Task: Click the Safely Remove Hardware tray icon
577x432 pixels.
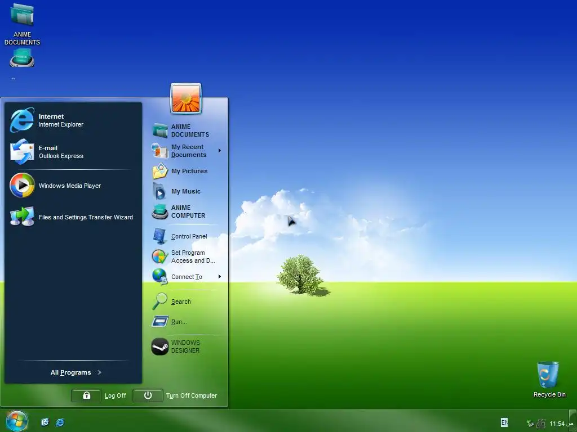Action: pyautogui.click(x=530, y=424)
